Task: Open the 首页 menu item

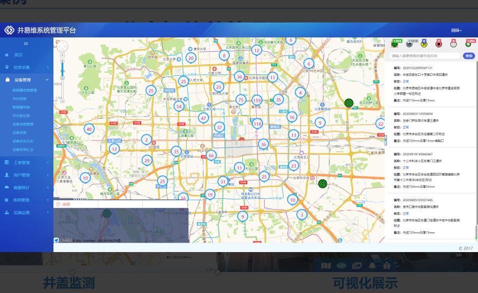Action: click(18, 55)
